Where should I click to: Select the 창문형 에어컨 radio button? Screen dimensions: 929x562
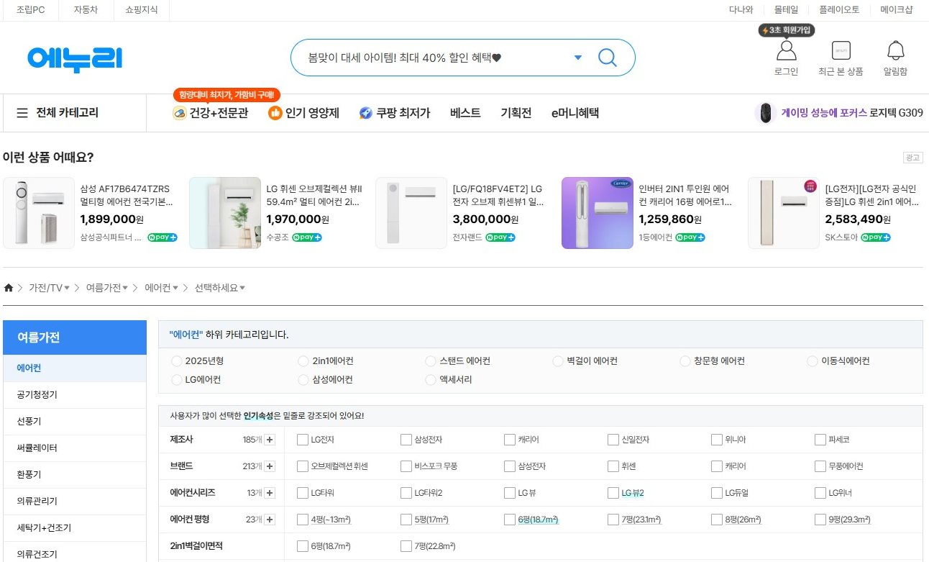point(685,361)
